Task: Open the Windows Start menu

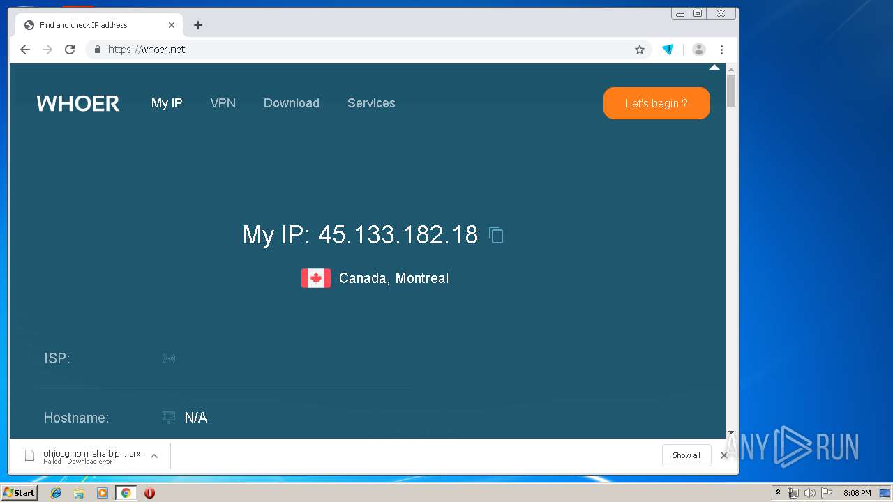Action: [x=19, y=493]
